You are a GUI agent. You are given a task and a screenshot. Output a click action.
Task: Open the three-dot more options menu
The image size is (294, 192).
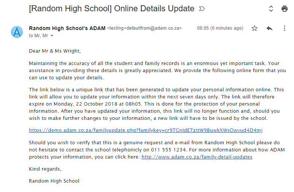click(x=284, y=28)
